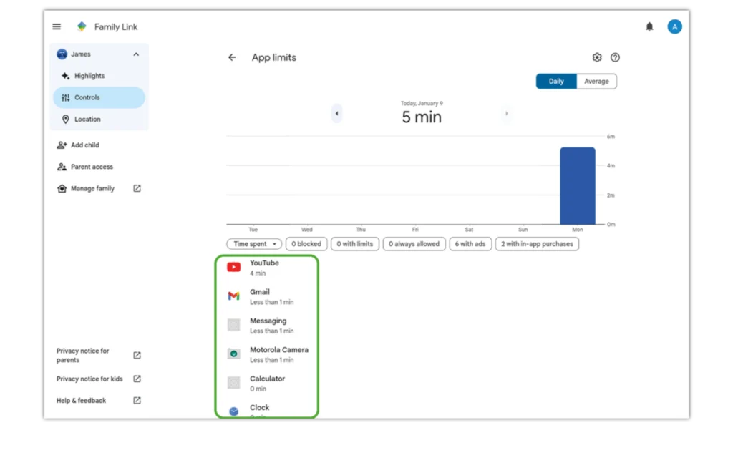Go to next day arrow

506,114
